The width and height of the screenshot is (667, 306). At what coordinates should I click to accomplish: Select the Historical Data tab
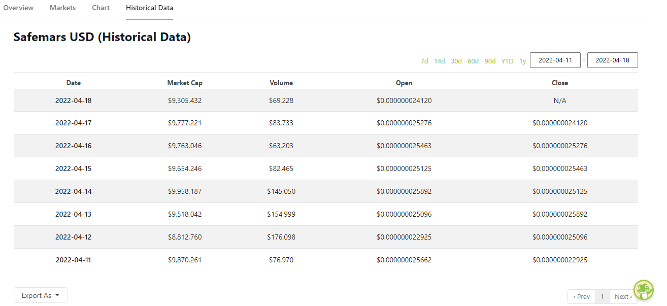pyautogui.click(x=149, y=8)
